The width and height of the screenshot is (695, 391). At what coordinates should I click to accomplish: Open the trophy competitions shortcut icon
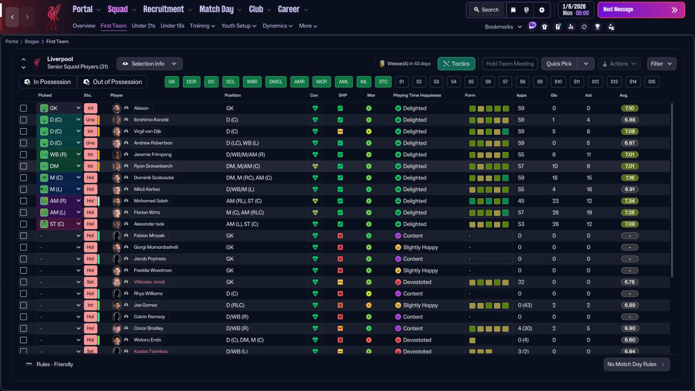pyautogui.click(x=598, y=27)
